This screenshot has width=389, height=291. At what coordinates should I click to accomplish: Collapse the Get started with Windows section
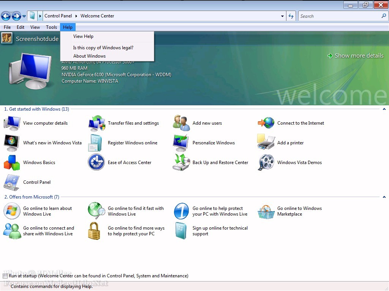[x=384, y=109]
